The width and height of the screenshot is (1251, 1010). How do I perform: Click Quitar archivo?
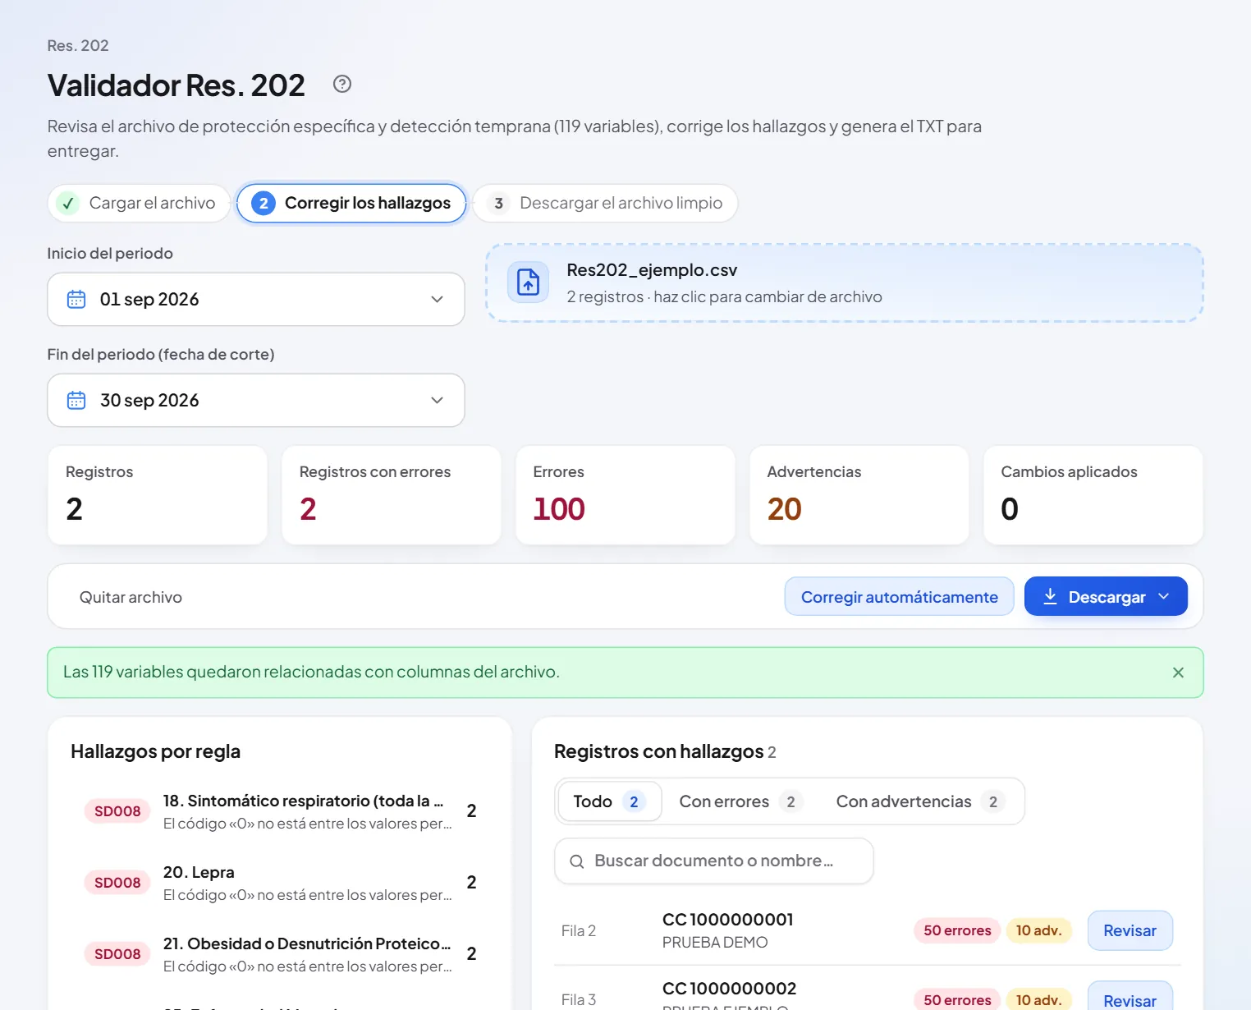[131, 597]
